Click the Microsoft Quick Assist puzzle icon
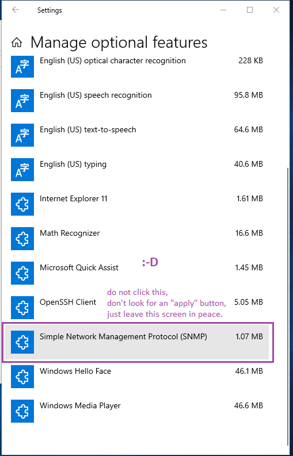This screenshot has width=293, height=456. [22, 273]
